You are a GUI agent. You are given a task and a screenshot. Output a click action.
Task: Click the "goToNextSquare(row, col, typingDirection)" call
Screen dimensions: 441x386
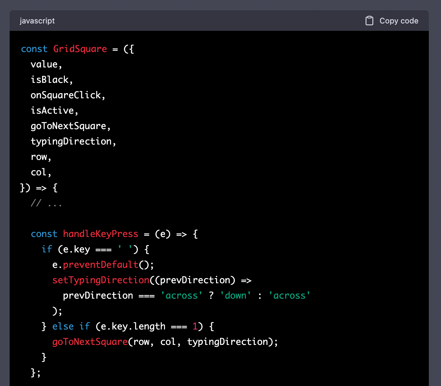(x=162, y=342)
